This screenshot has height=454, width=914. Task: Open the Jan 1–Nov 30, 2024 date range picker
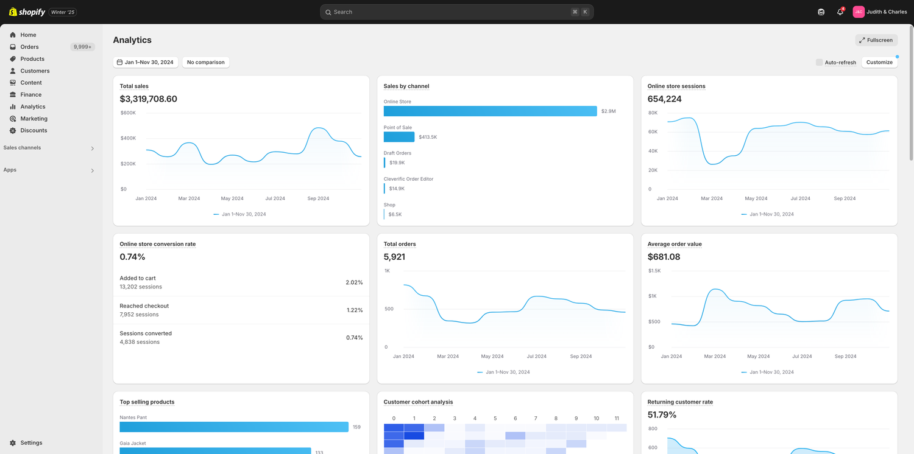(146, 62)
